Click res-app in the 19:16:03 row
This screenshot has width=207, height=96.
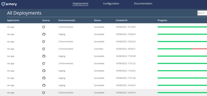pos(11,27)
